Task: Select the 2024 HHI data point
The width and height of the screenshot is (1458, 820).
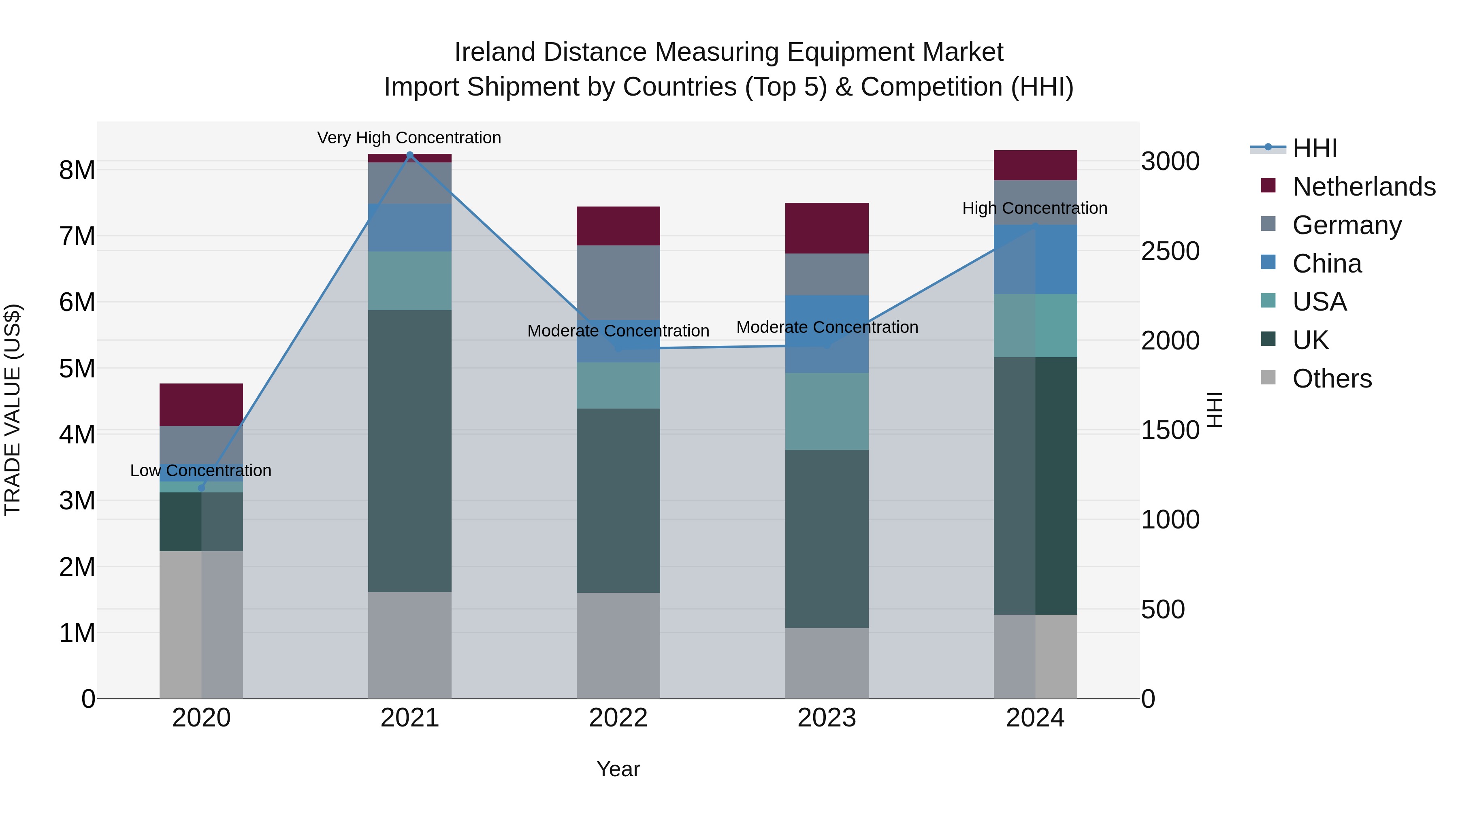Action: click(x=1035, y=227)
